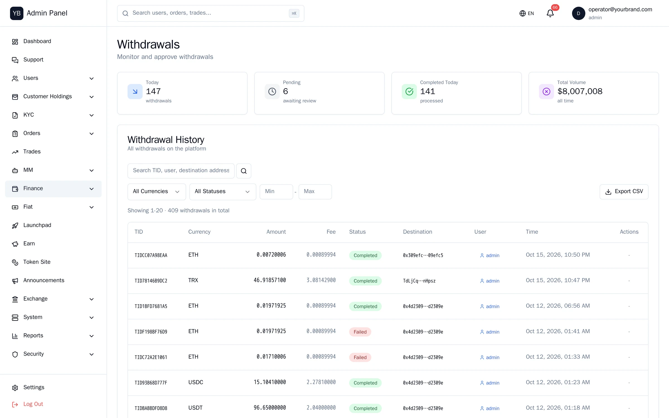Click the Dashboard grid icon
This screenshot has height=418, width=669.
click(15, 42)
